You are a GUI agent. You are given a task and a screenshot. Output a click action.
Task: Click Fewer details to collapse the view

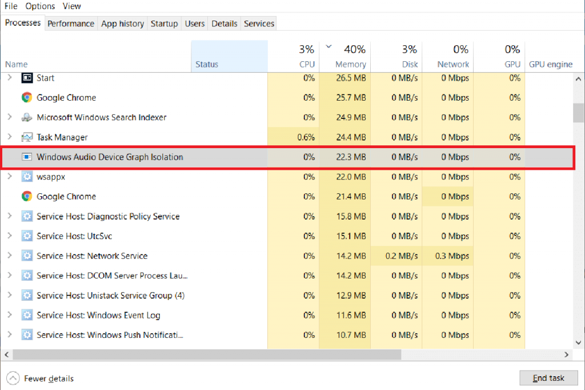41,379
